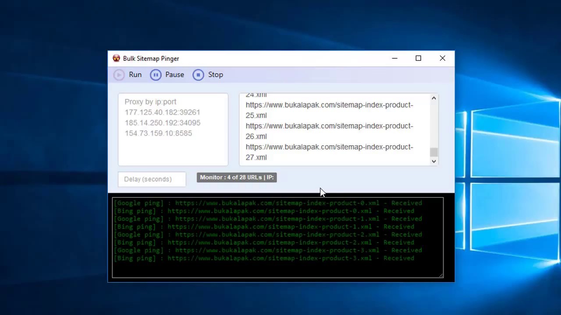Click the Stop square icon

pyautogui.click(x=198, y=75)
